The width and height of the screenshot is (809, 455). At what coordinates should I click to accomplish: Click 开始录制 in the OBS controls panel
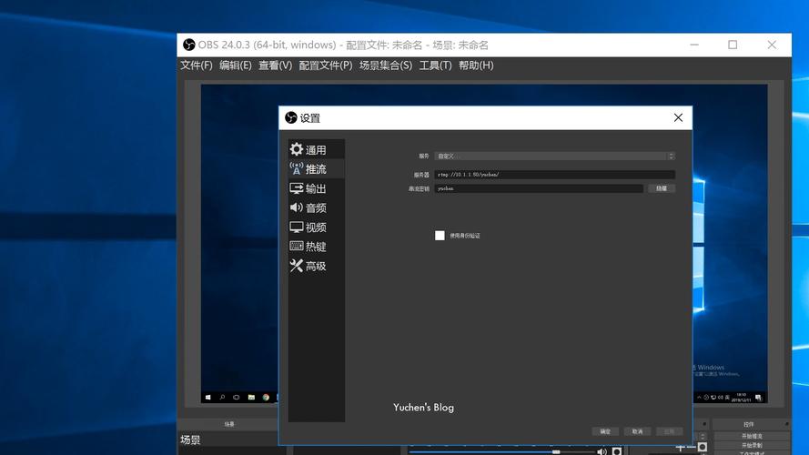(752, 445)
